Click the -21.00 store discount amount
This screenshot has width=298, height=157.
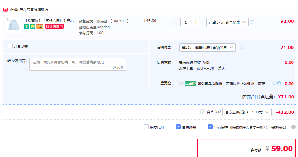pyautogui.click(x=286, y=48)
